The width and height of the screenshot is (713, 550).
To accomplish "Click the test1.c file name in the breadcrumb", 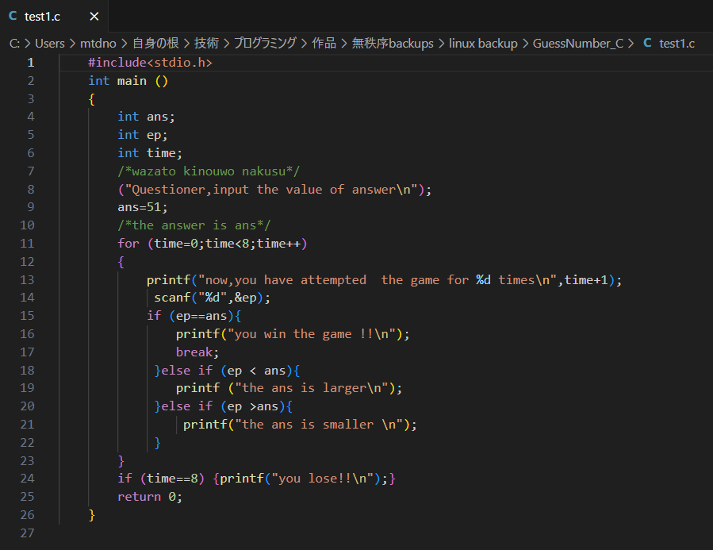I will (x=677, y=44).
